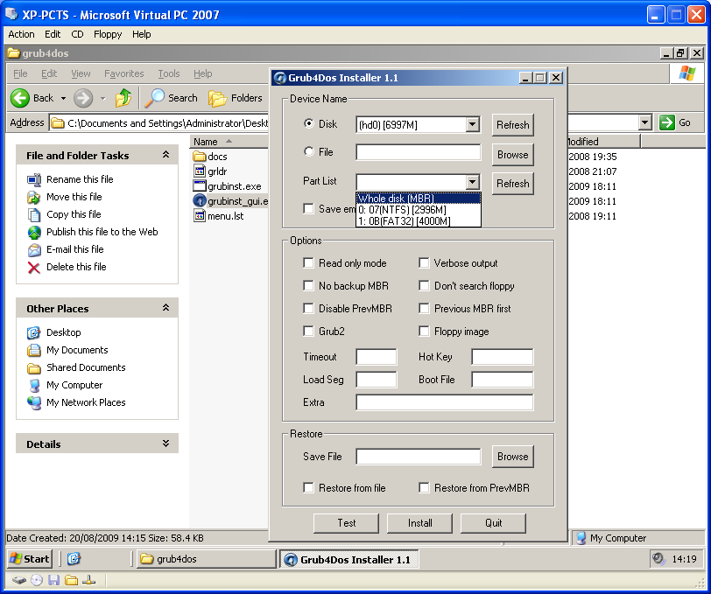Open the Virtual PC Action menu

21,34
